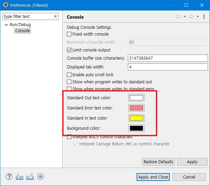
Task: Click the Help question mark icon
Action: point(9,177)
